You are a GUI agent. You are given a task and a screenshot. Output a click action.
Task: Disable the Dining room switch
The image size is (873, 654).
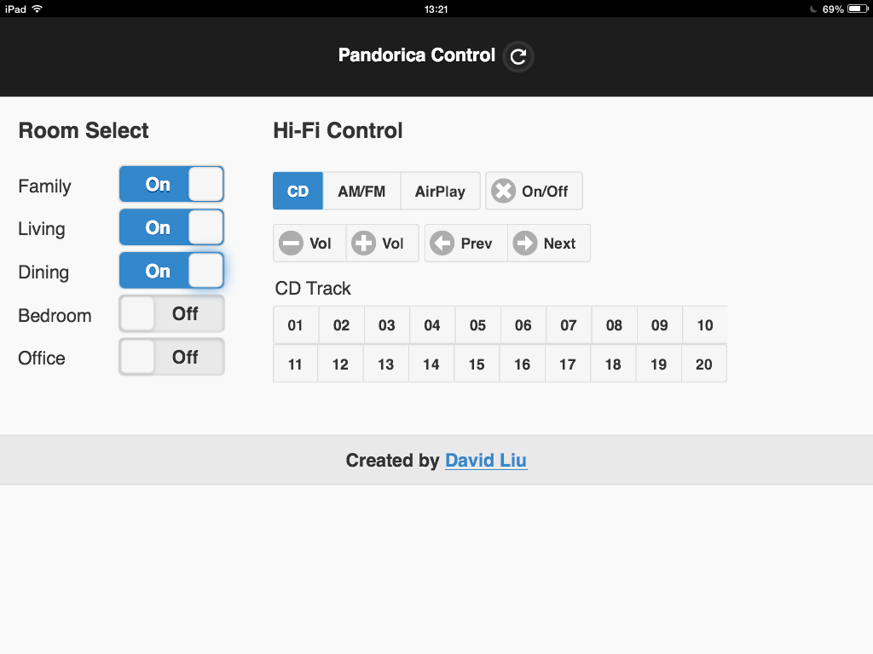(171, 271)
